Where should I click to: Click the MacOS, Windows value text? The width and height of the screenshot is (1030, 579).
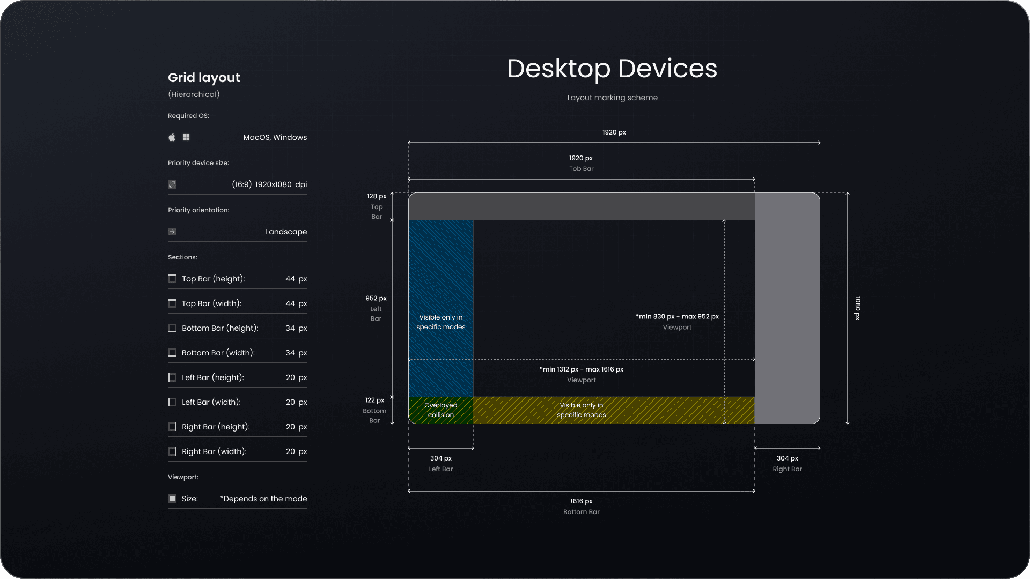275,137
